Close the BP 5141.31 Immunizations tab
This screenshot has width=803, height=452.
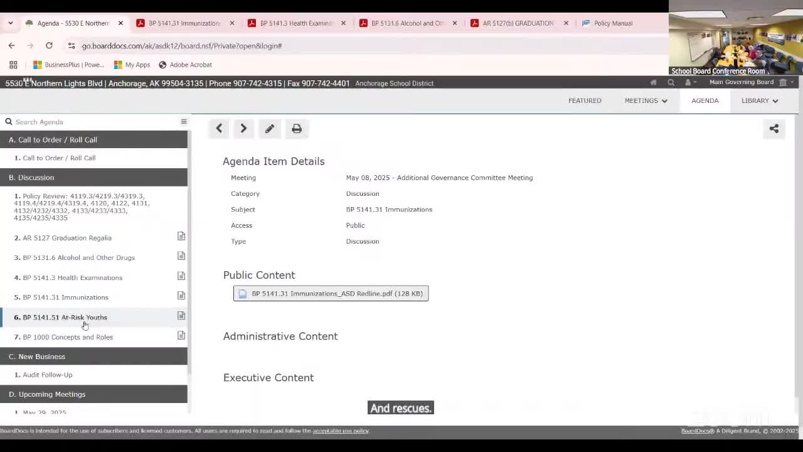pos(232,23)
